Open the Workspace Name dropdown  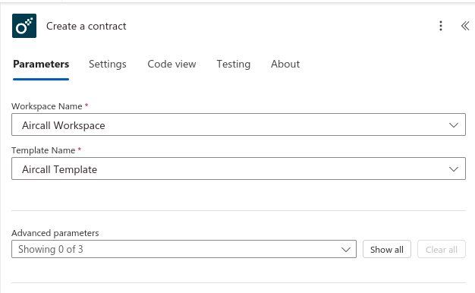pyautogui.click(x=238, y=124)
